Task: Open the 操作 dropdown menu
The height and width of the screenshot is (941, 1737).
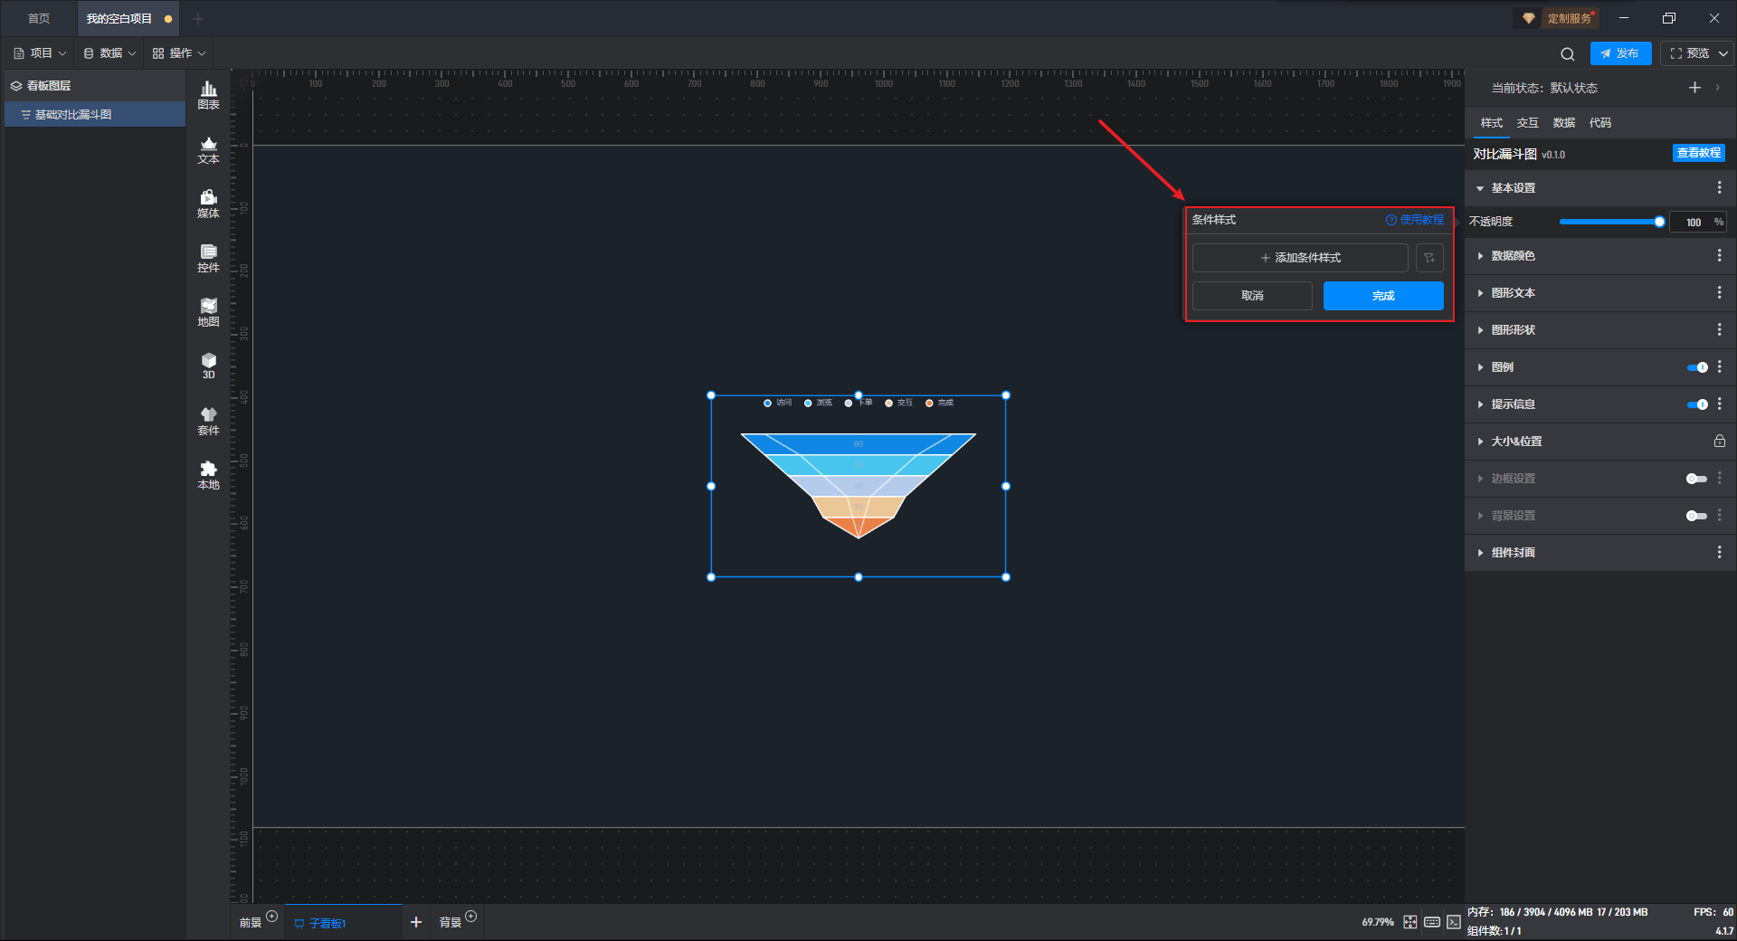Action: (179, 53)
